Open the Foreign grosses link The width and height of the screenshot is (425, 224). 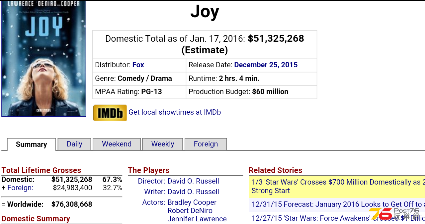(20, 188)
